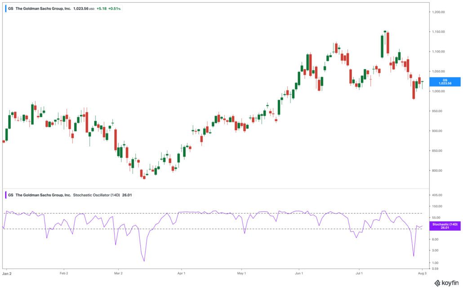Click the Apr 1 date label

click(x=181, y=273)
